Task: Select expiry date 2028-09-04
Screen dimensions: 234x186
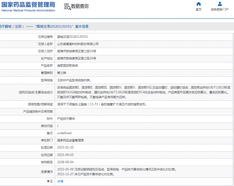Action: coord(65,162)
